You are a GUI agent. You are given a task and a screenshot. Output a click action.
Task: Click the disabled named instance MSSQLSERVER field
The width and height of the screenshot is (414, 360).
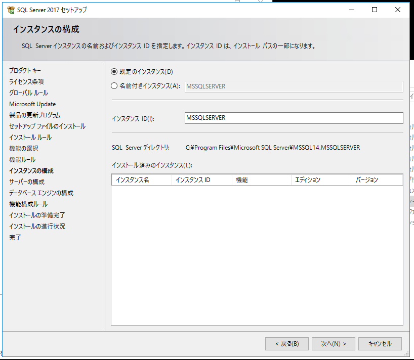click(x=294, y=86)
